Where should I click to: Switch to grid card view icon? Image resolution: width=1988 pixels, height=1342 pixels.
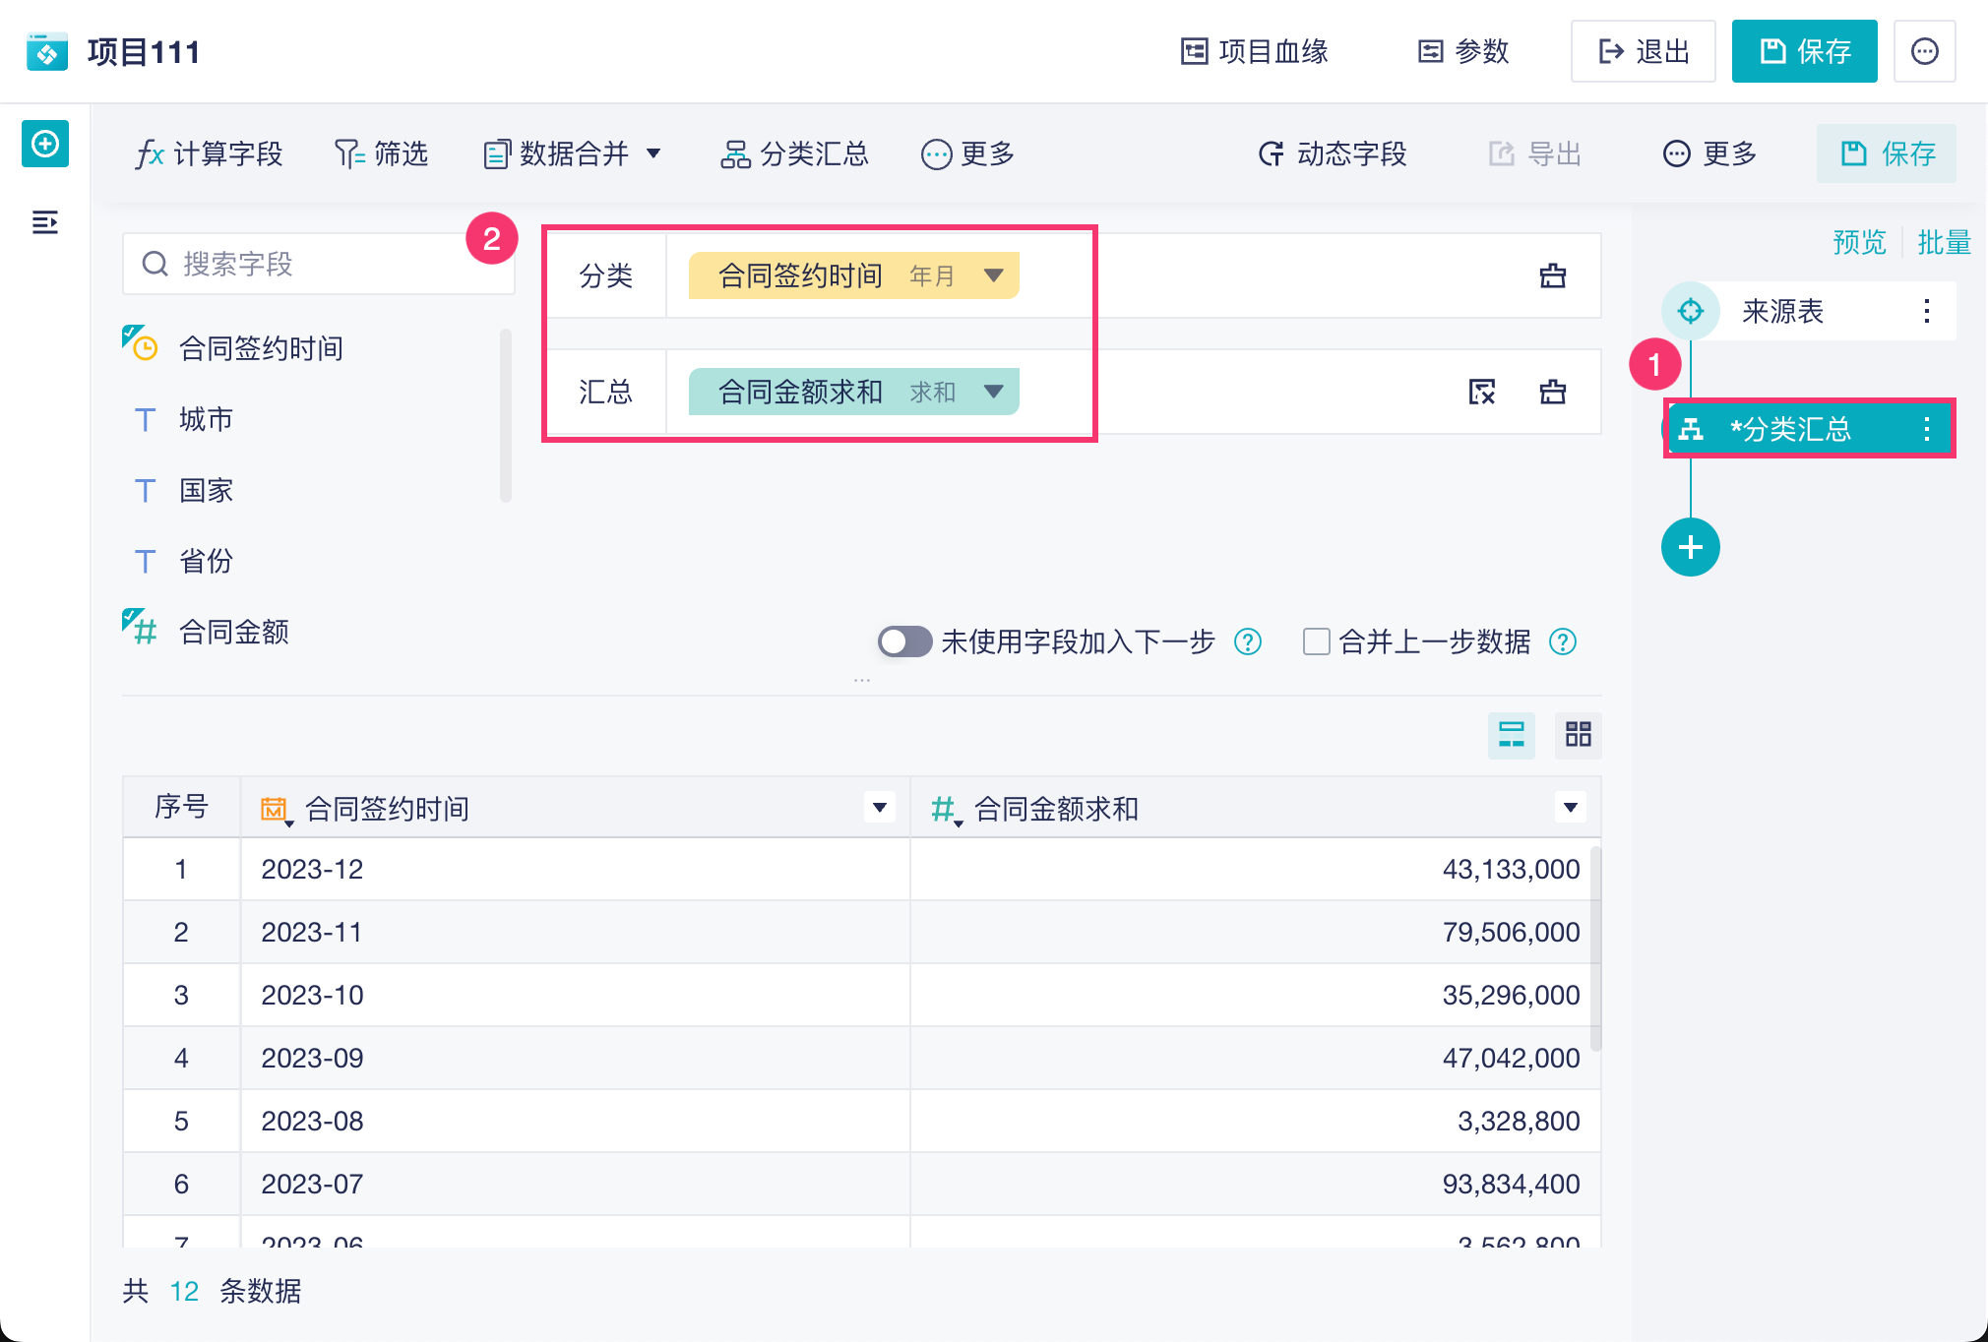coord(1578,734)
